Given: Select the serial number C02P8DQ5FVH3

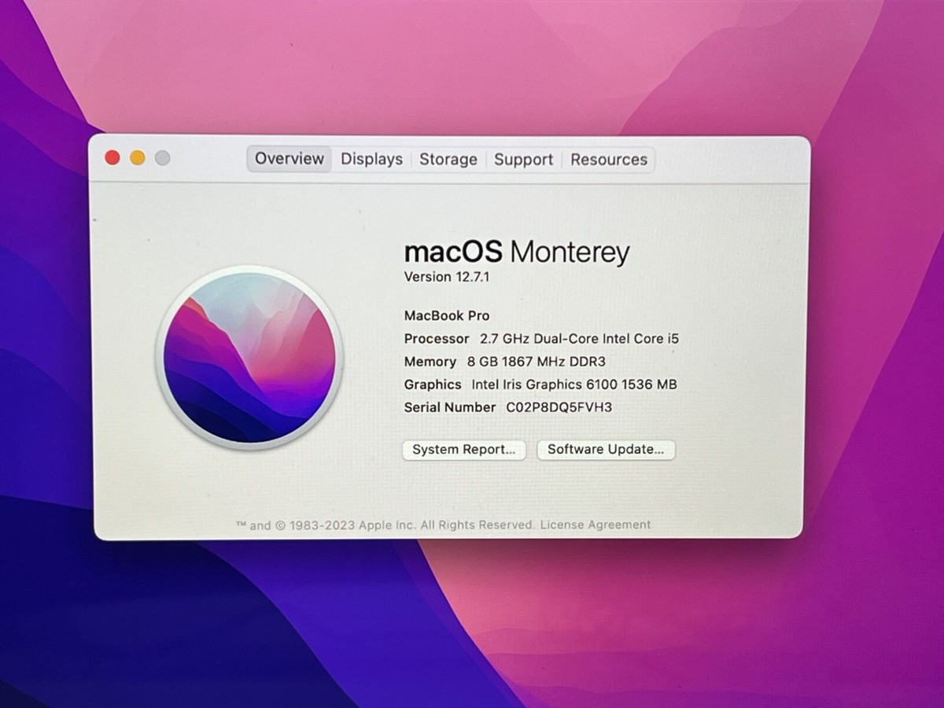Looking at the screenshot, I should pyautogui.click(x=559, y=407).
